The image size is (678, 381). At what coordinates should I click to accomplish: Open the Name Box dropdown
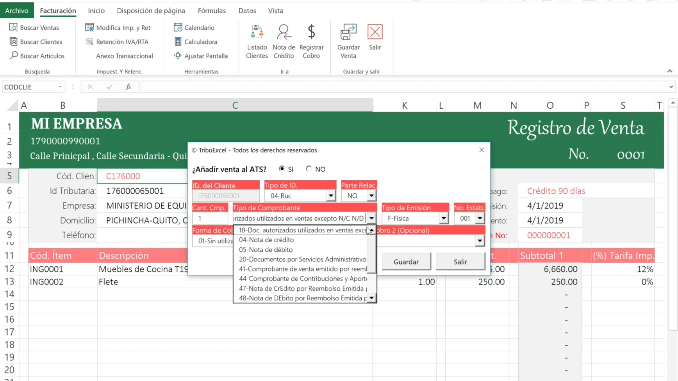click(60, 87)
